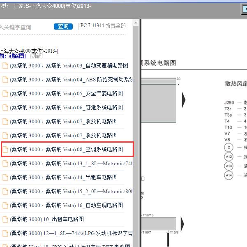Click circled A14 legend symbol

(x=229, y=175)
